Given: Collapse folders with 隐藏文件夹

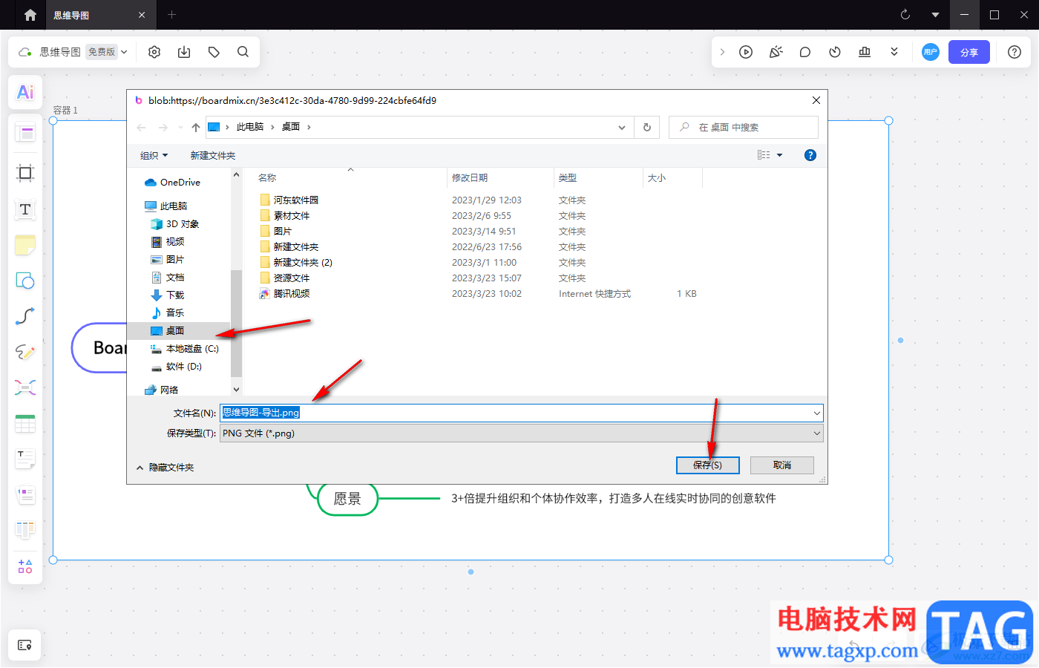Looking at the screenshot, I should coord(165,468).
